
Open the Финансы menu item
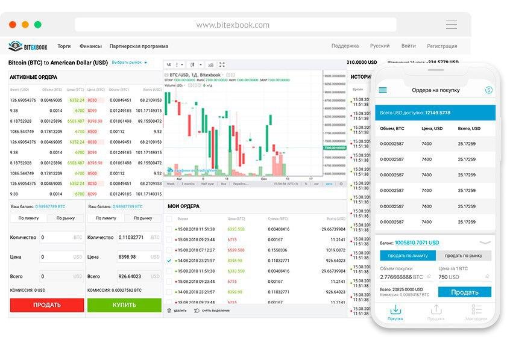90,46
